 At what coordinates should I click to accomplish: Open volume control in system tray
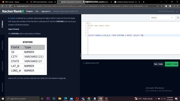164,99
